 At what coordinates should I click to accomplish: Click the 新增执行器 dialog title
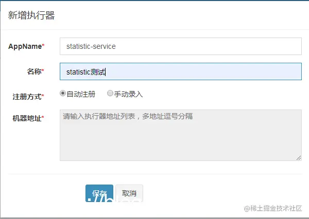(31, 15)
